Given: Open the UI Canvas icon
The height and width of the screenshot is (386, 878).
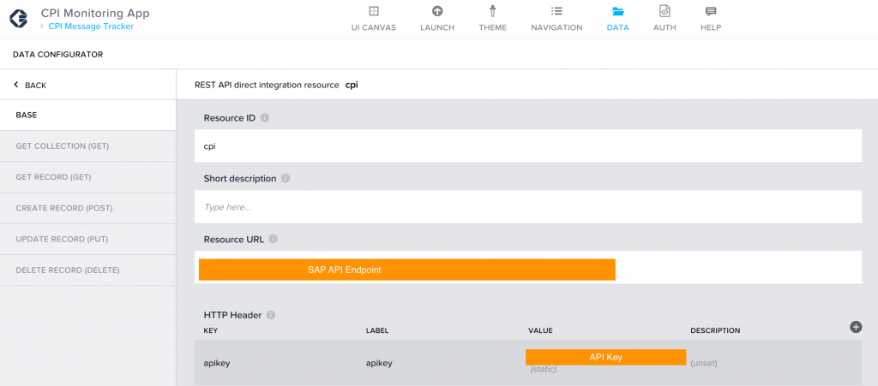Looking at the screenshot, I should coord(374,11).
